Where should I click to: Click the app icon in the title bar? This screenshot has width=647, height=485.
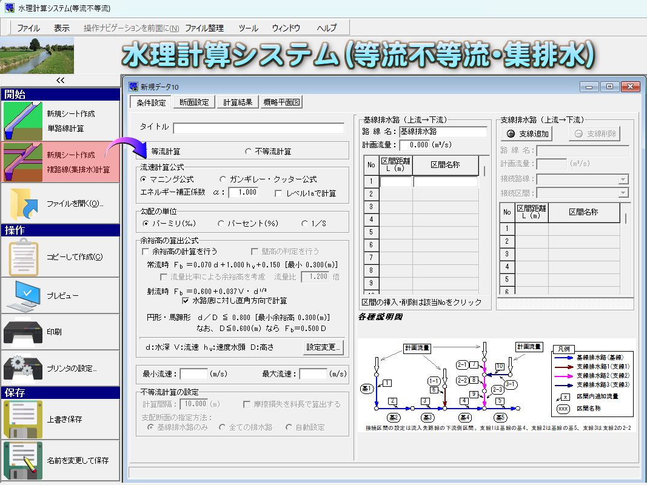tap(10, 8)
